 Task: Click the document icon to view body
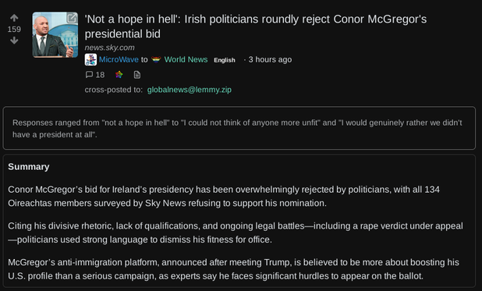click(x=137, y=75)
